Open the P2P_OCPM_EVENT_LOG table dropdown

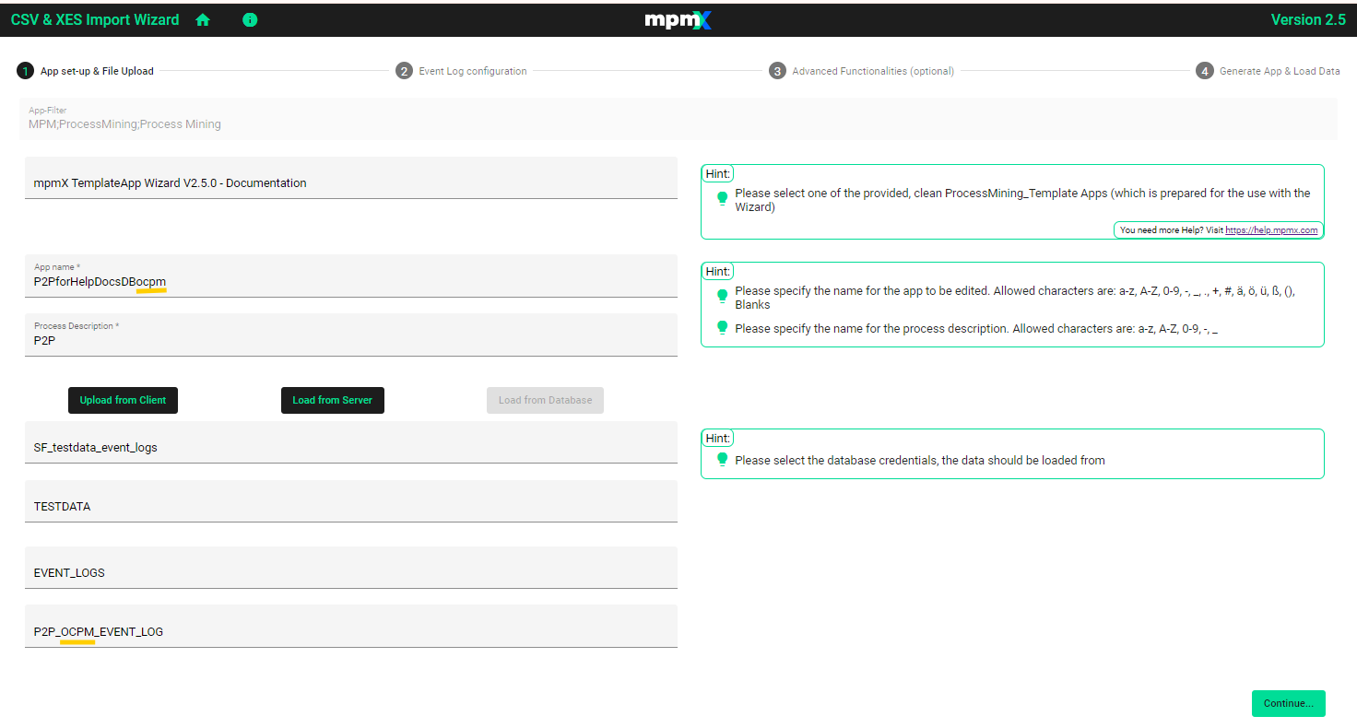click(x=351, y=627)
